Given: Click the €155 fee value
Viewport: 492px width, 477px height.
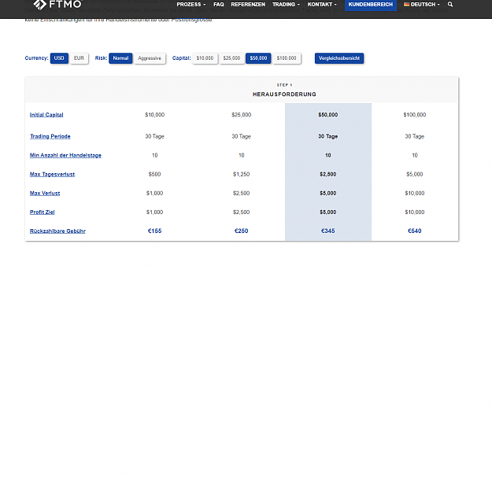Looking at the screenshot, I should click(x=155, y=231).
